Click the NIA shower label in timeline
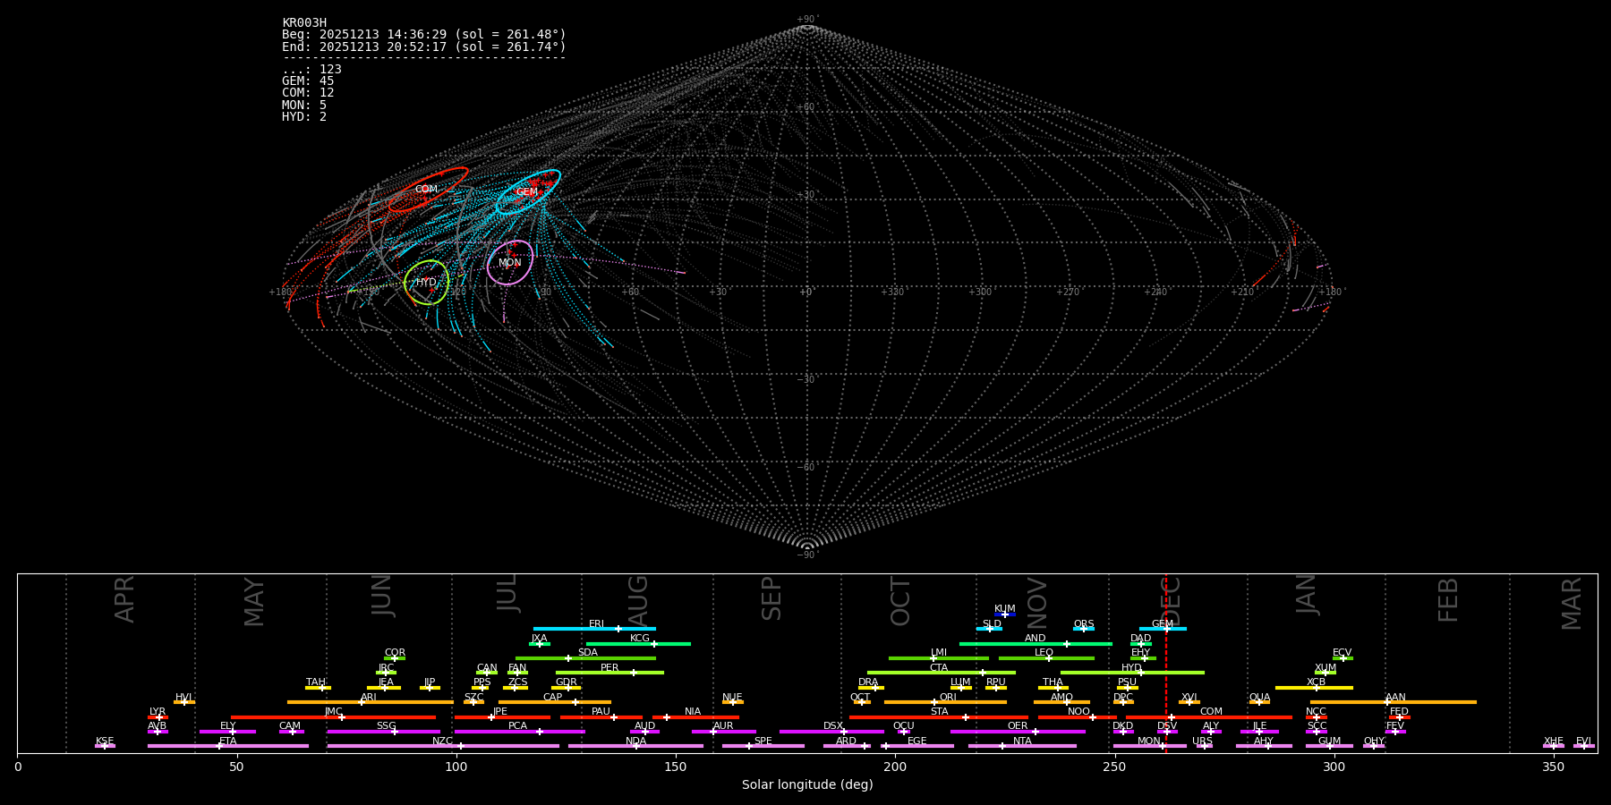 pyautogui.click(x=693, y=712)
